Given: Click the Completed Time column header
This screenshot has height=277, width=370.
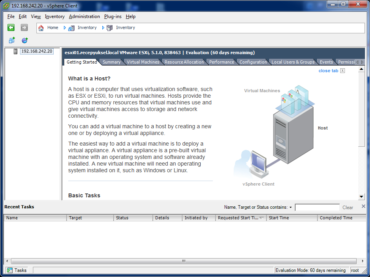Looking at the screenshot, I should pos(342,218).
